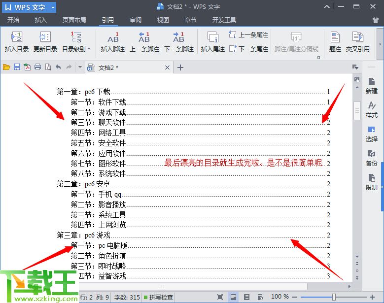Screen dimensions: 384x303
Task: Select web layout view icon
Action: (260, 297)
